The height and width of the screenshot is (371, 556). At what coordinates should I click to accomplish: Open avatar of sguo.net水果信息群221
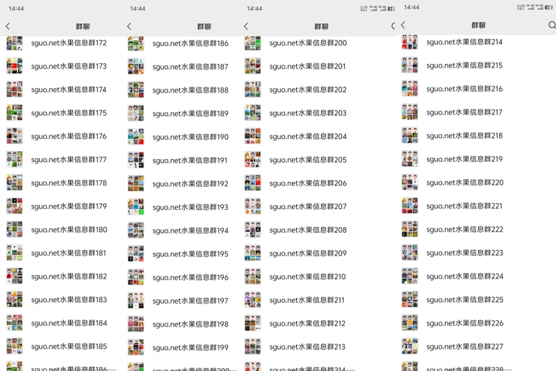[x=410, y=206]
